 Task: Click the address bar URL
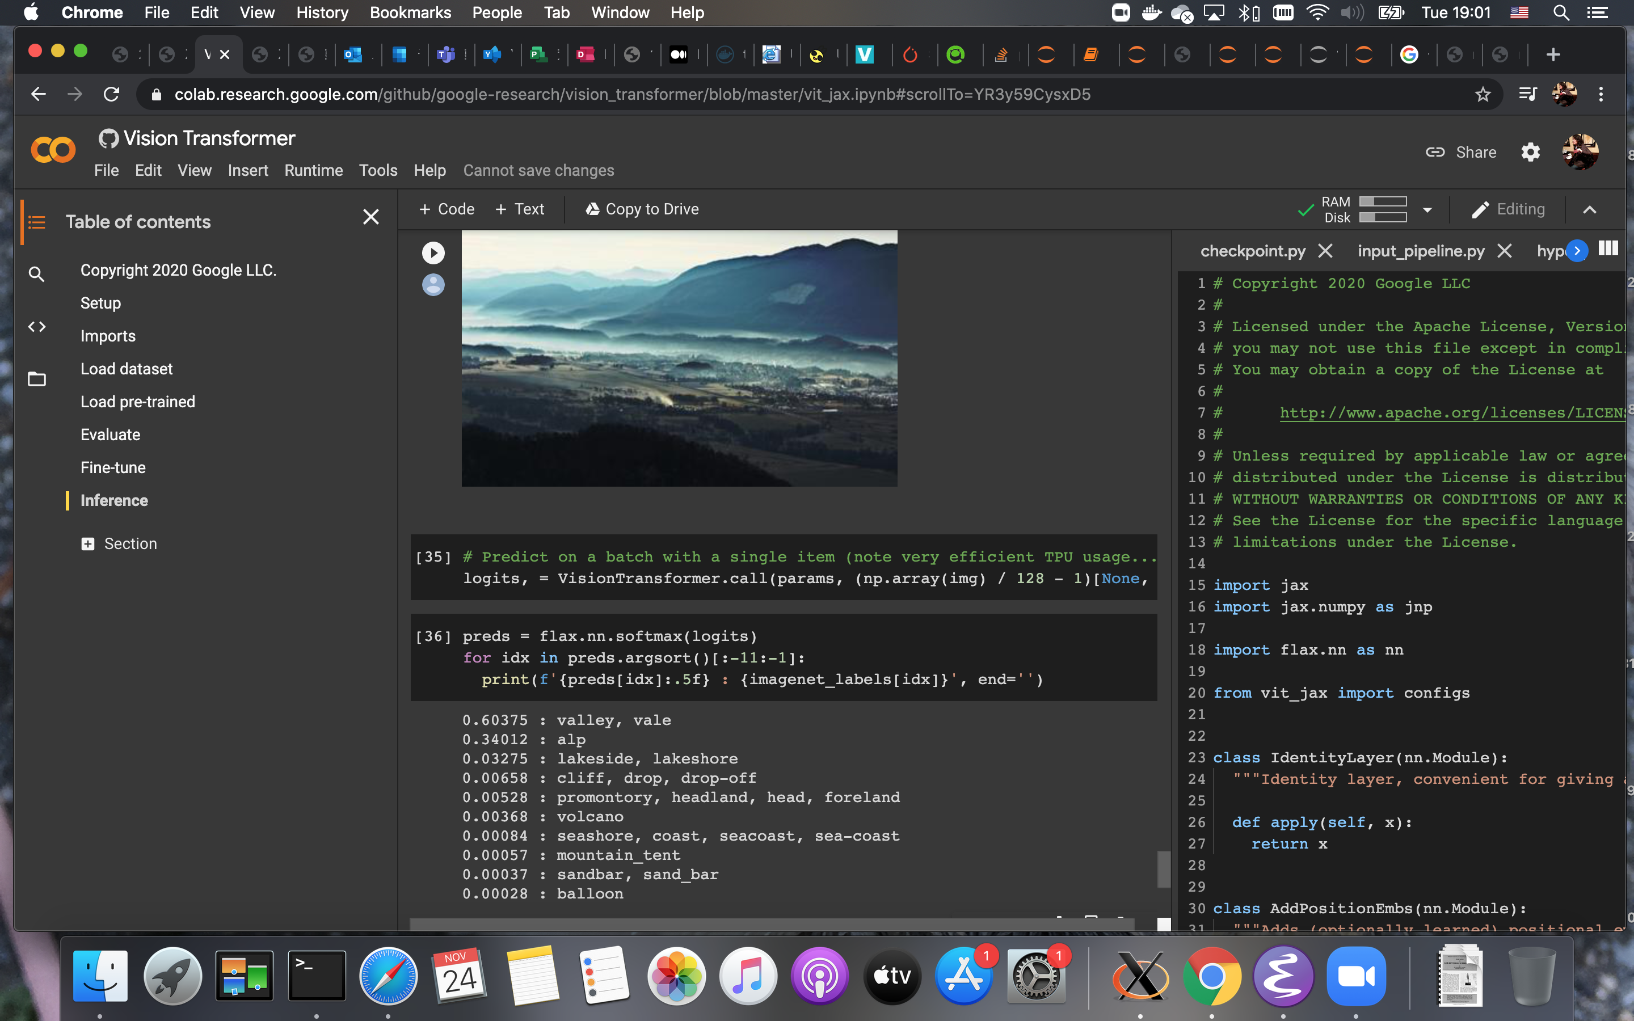tap(632, 95)
